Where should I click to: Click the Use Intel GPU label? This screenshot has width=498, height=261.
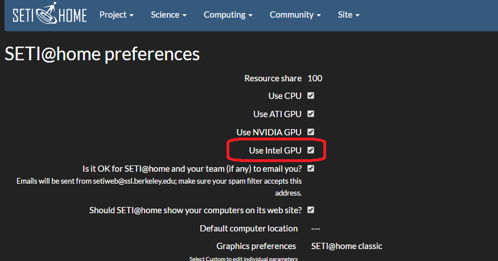[275, 150]
